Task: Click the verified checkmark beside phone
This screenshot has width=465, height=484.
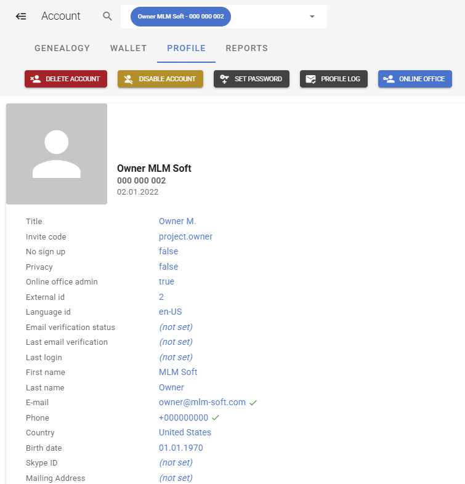Action: click(x=216, y=417)
